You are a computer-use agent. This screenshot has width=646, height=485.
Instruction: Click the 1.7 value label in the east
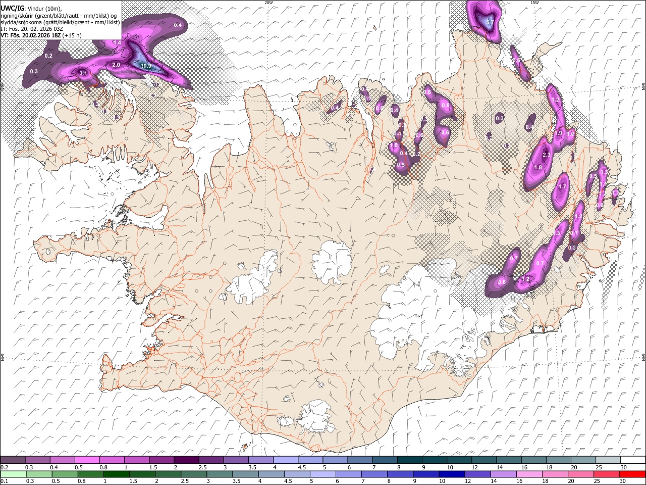coord(562,186)
